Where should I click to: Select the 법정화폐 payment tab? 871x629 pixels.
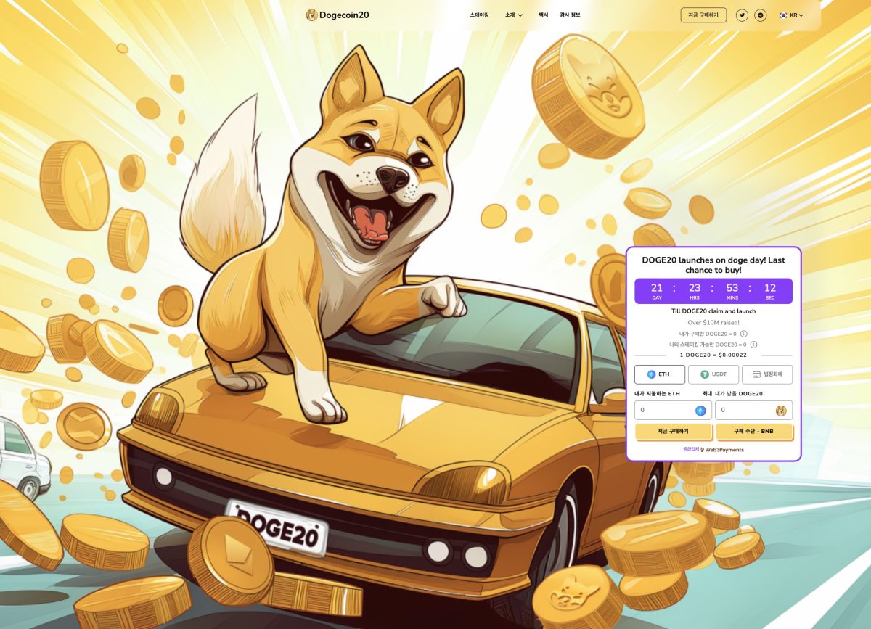[x=767, y=374]
